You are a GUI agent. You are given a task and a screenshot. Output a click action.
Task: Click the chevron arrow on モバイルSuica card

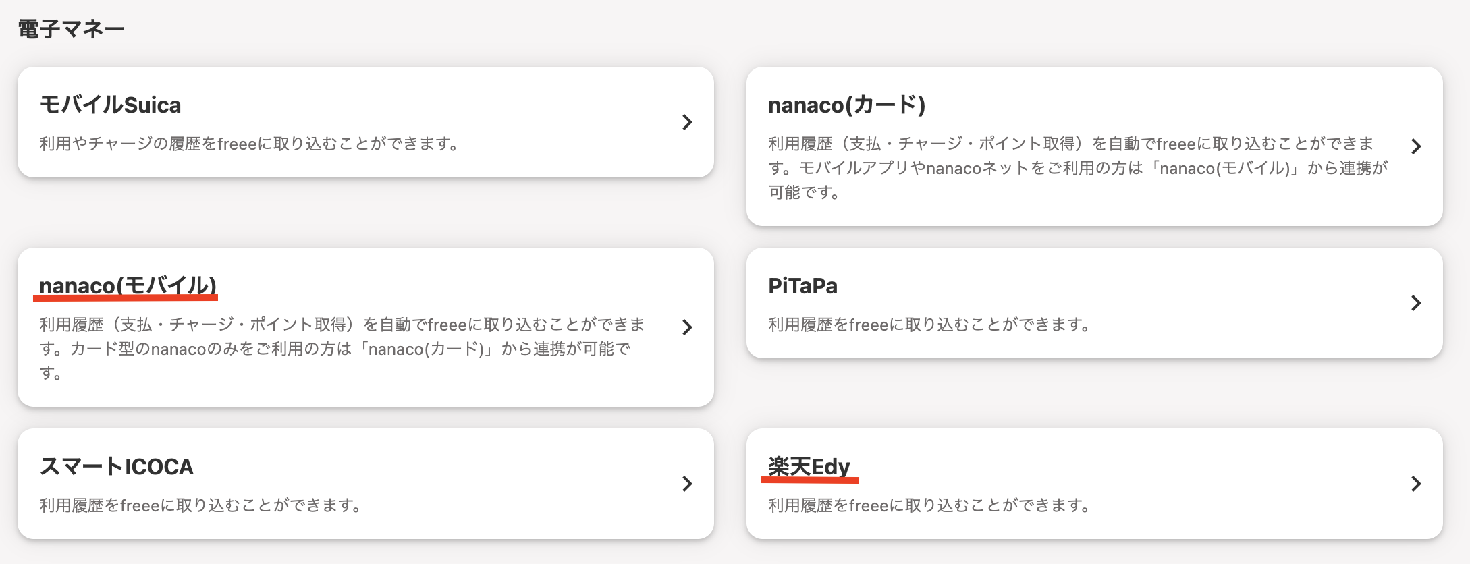tap(687, 122)
